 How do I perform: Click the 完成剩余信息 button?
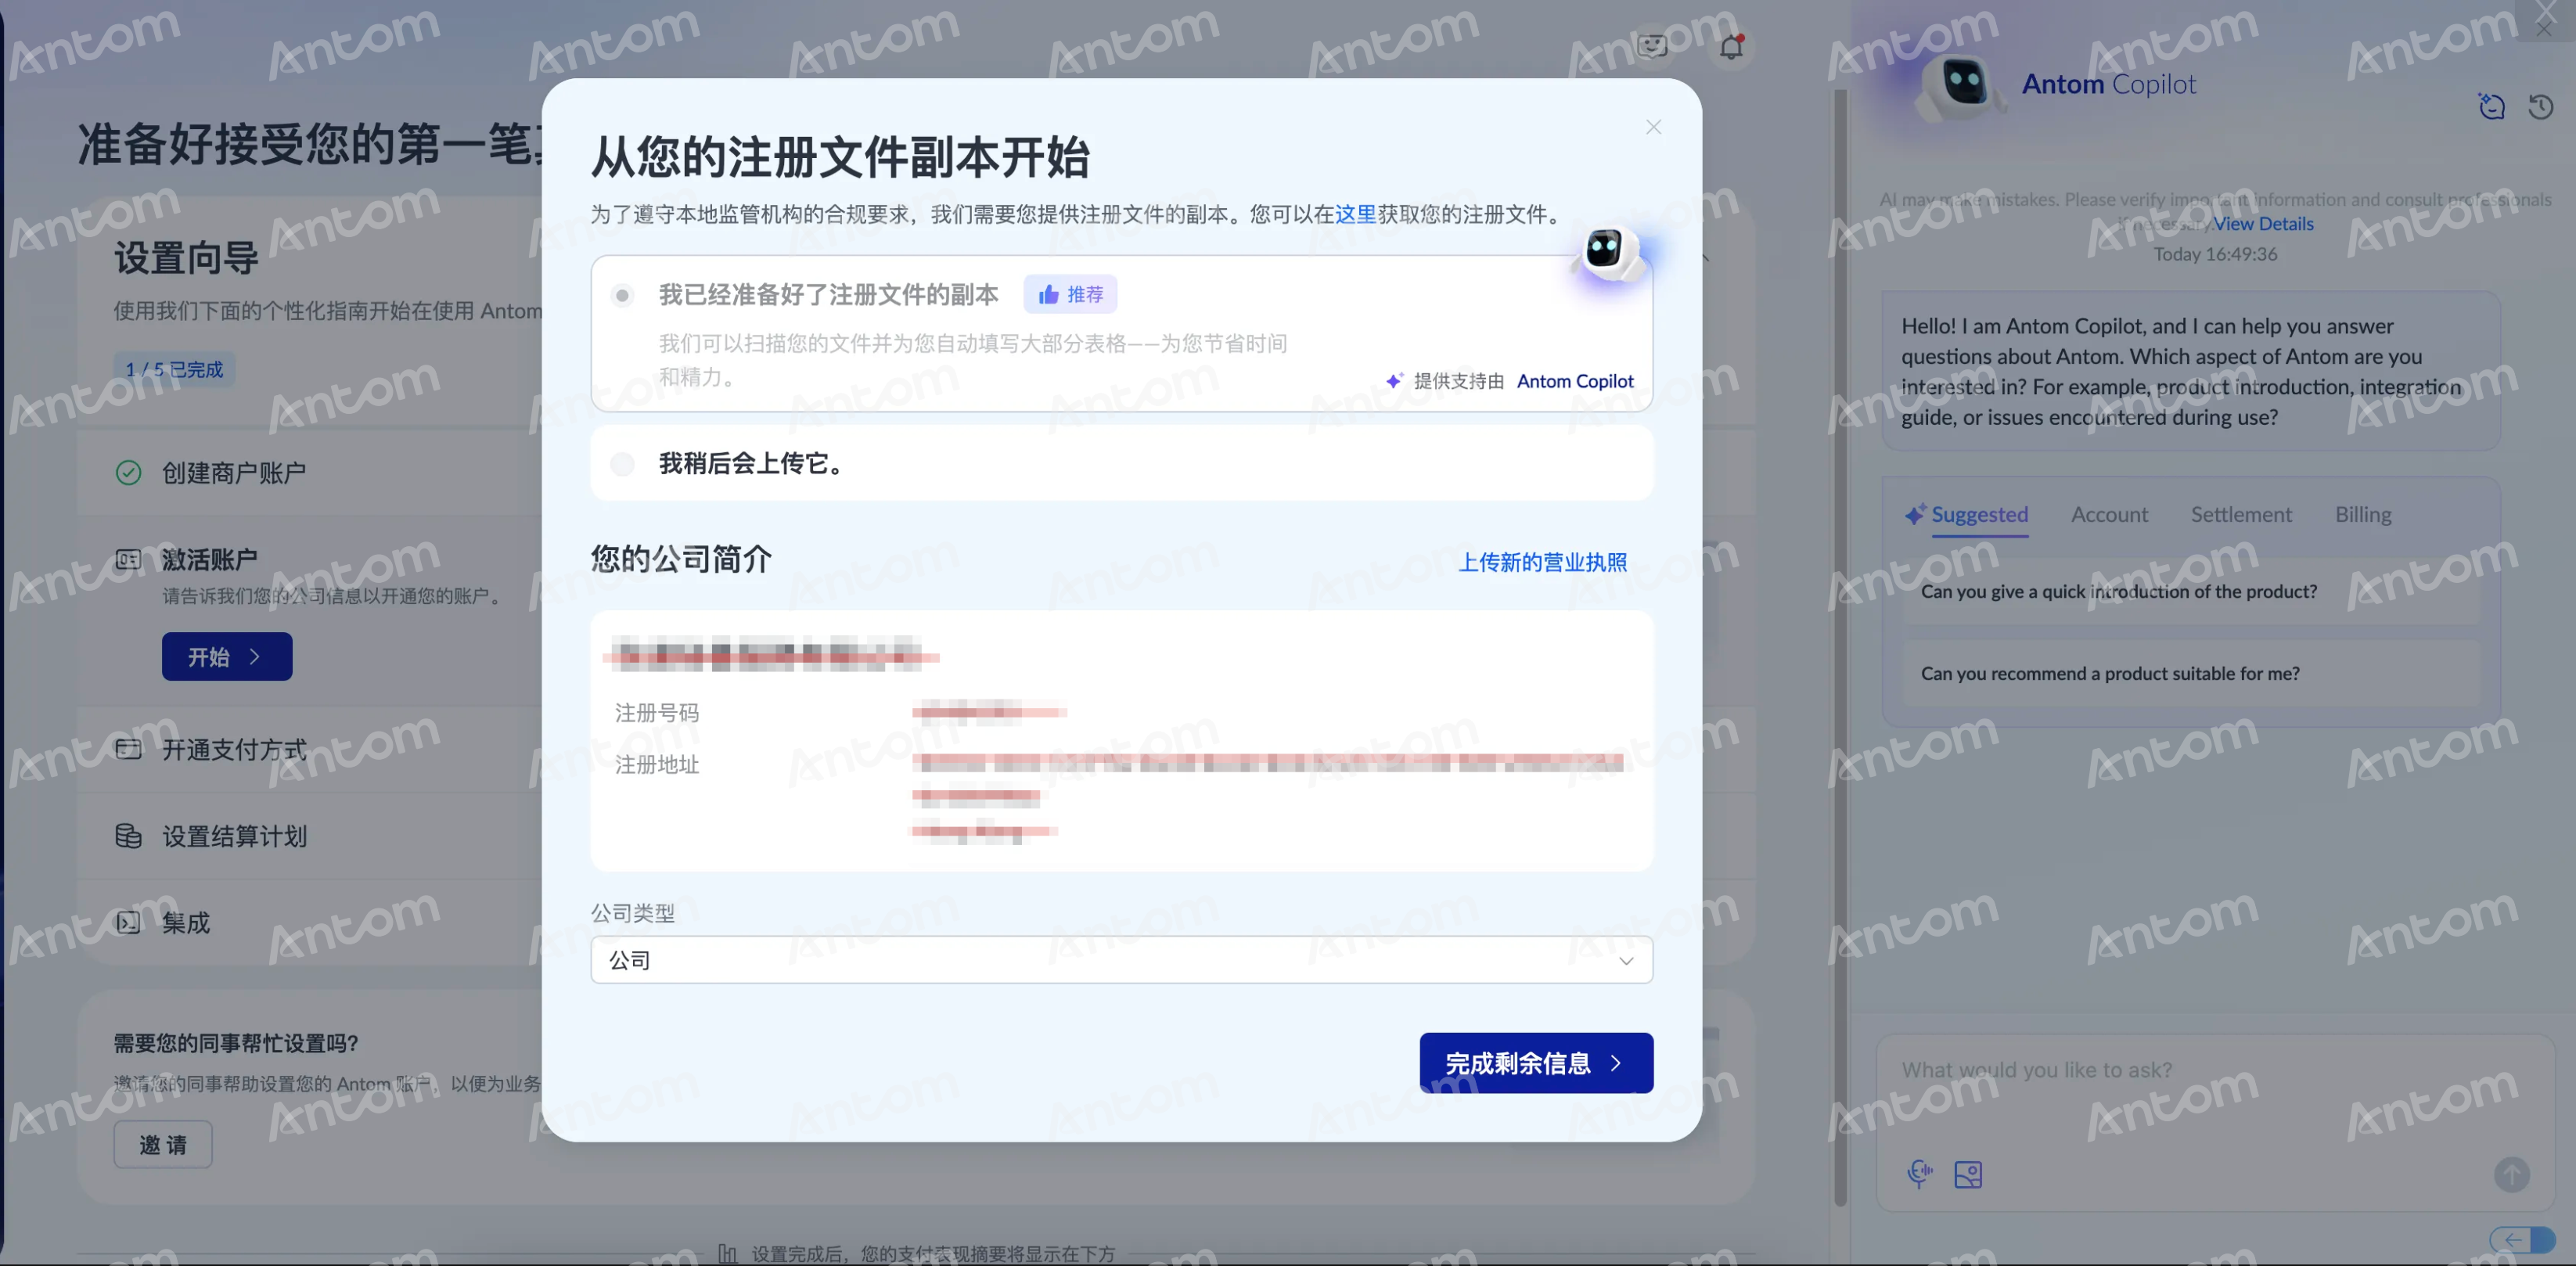(1536, 1063)
